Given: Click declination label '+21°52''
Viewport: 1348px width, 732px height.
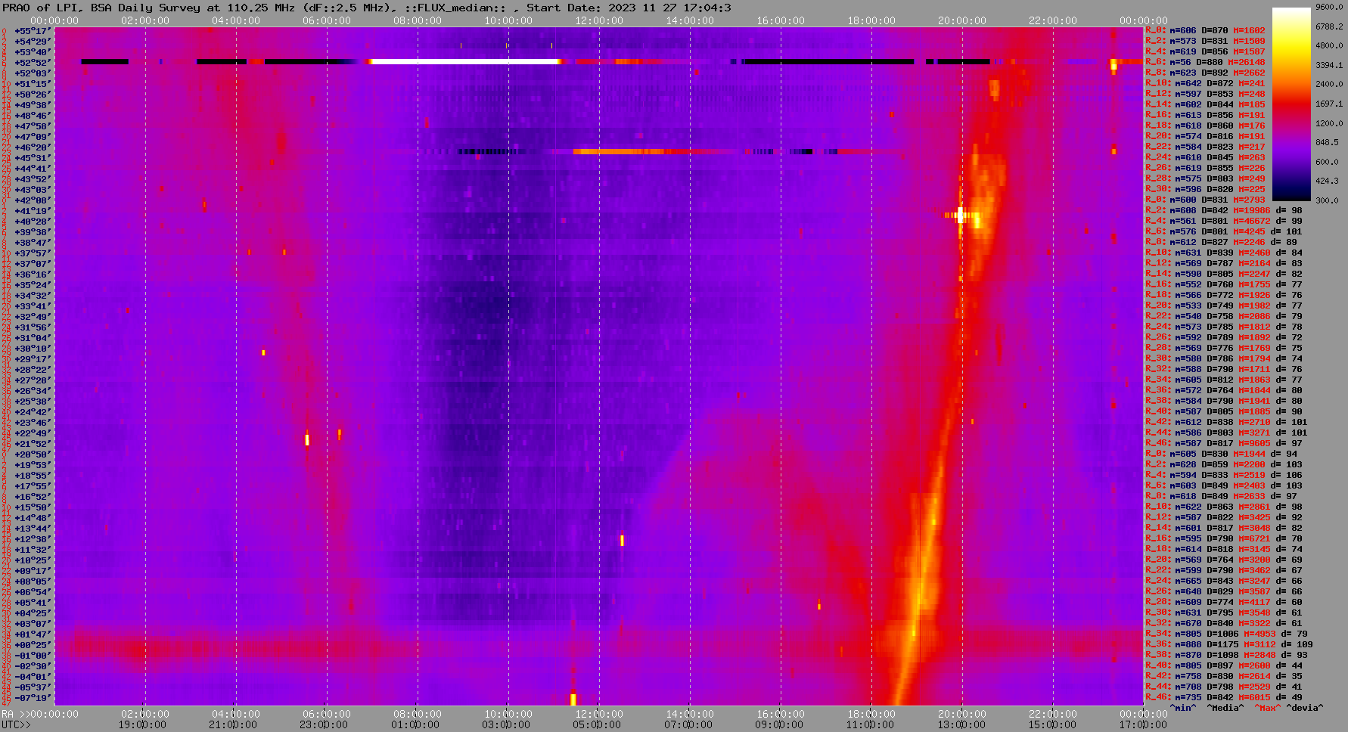Looking at the screenshot, I should click(33, 444).
